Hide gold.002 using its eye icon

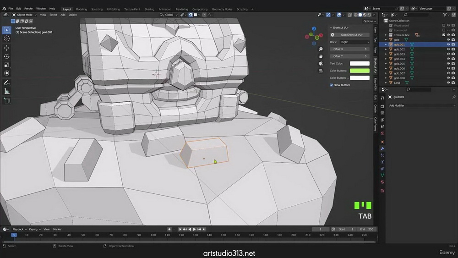448,49
